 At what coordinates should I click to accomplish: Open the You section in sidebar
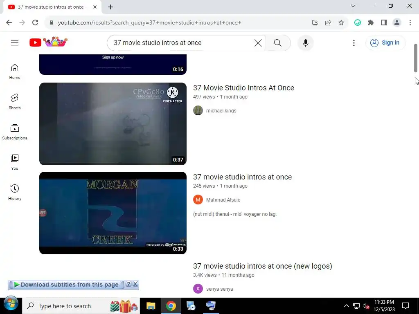point(15,162)
